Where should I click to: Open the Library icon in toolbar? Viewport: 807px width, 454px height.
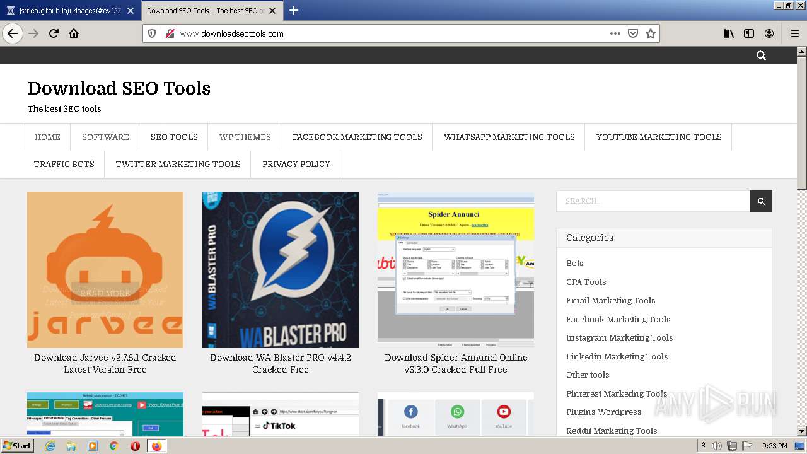[729, 33]
